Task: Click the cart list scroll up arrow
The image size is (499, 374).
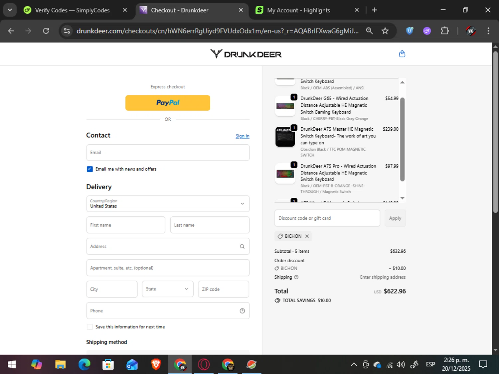Action: [402, 82]
